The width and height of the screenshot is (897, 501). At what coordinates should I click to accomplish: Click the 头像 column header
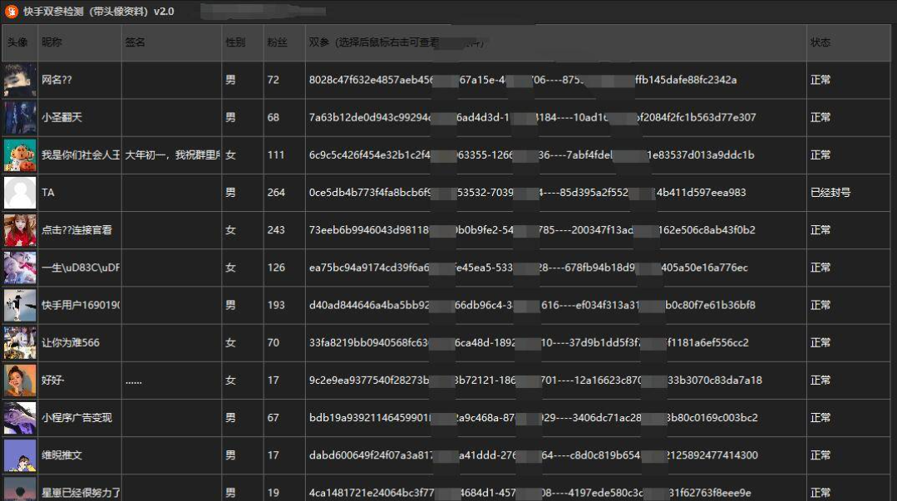18,42
